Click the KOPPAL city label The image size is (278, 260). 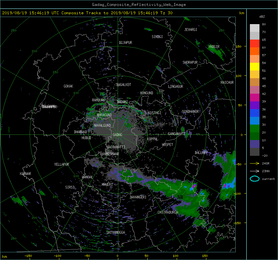(153, 139)
